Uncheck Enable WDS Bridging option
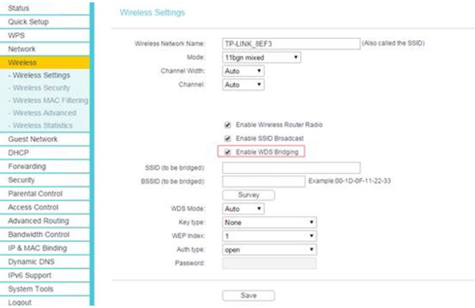This screenshot has width=475, height=308. [227, 152]
